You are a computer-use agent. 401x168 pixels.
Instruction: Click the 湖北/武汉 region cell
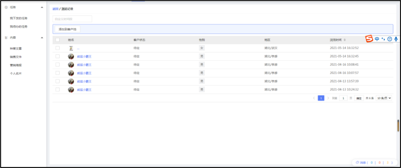[x=271, y=48]
